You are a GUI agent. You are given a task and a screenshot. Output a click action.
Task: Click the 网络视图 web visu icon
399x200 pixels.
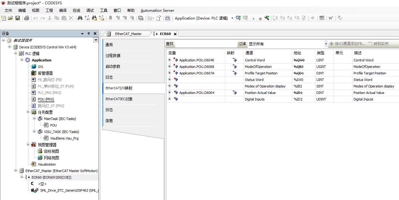click(40, 158)
